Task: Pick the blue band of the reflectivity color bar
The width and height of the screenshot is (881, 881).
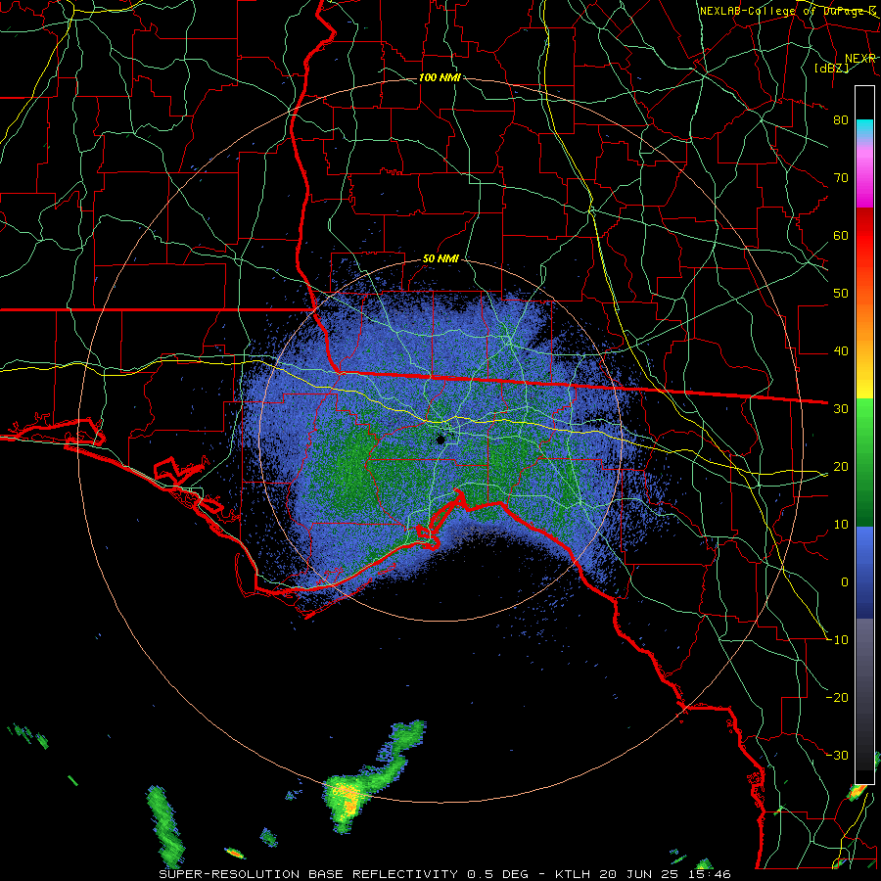Action: (864, 572)
